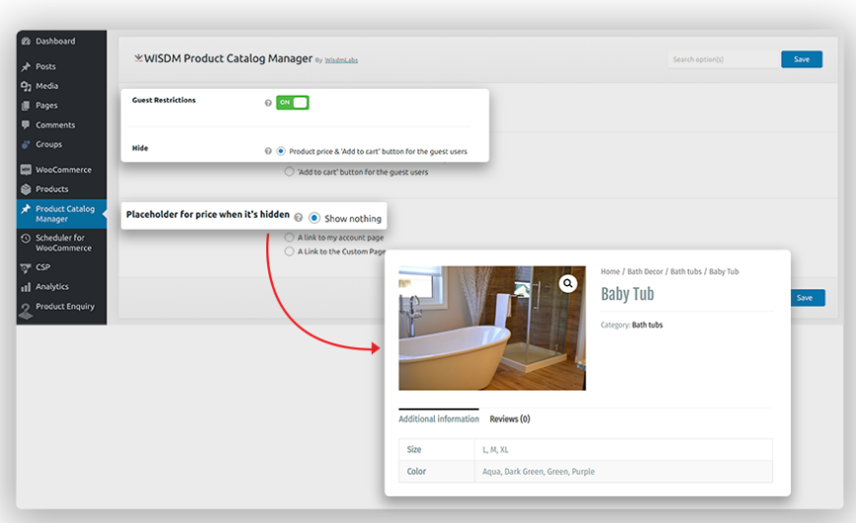The height and width of the screenshot is (523, 856).
Task: Click the Groups icon in sidebar
Action: [26, 145]
